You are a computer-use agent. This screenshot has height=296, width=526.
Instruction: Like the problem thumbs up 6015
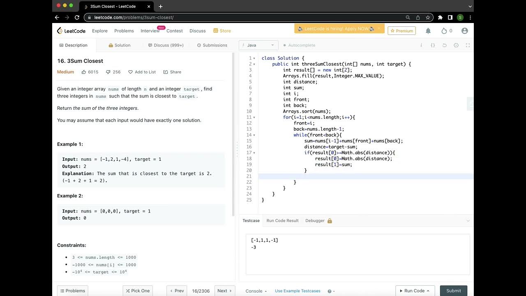pyautogui.click(x=90, y=72)
